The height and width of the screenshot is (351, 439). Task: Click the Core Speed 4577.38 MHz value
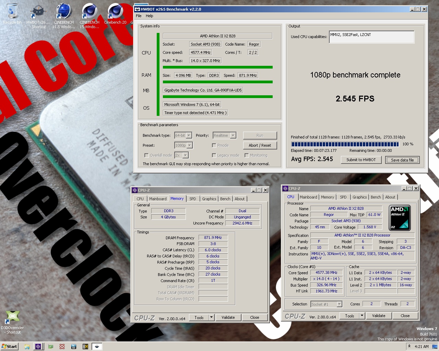tap(327, 273)
